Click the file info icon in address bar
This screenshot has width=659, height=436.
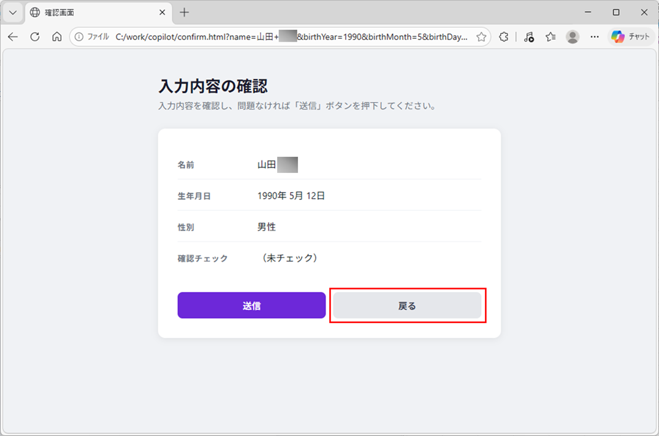click(x=79, y=37)
